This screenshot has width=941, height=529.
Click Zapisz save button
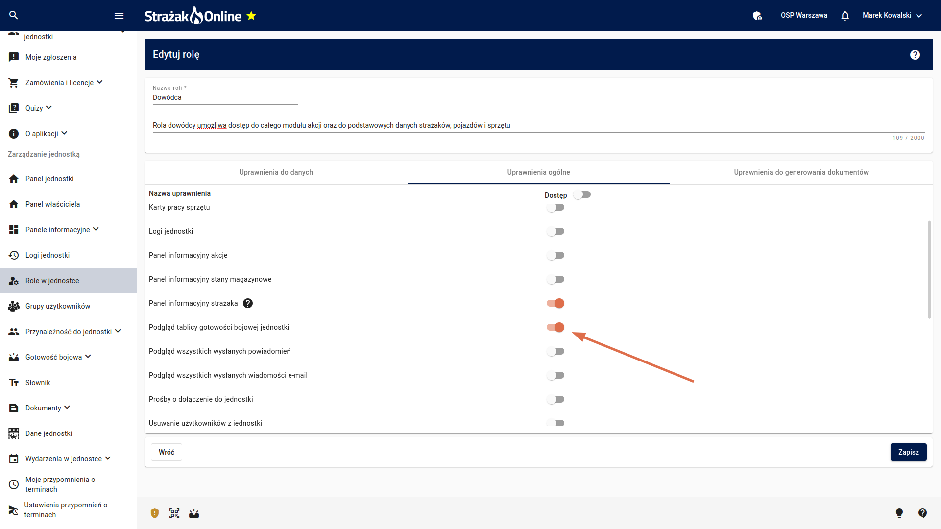908,452
